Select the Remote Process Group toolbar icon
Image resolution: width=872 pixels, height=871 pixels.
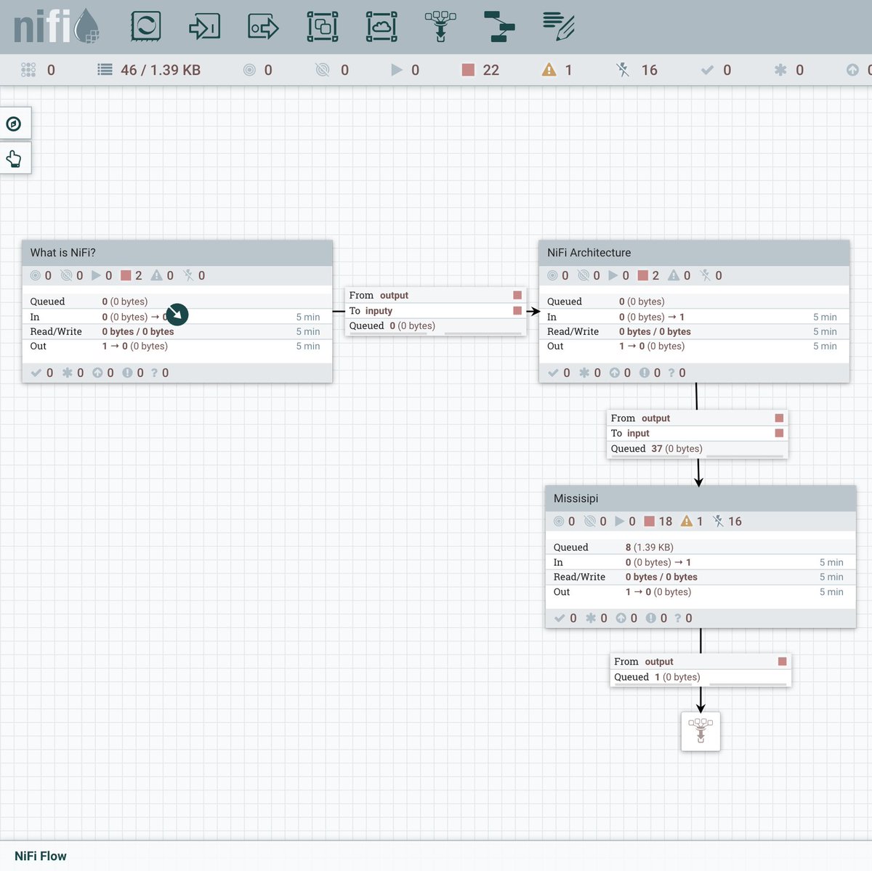(x=381, y=27)
